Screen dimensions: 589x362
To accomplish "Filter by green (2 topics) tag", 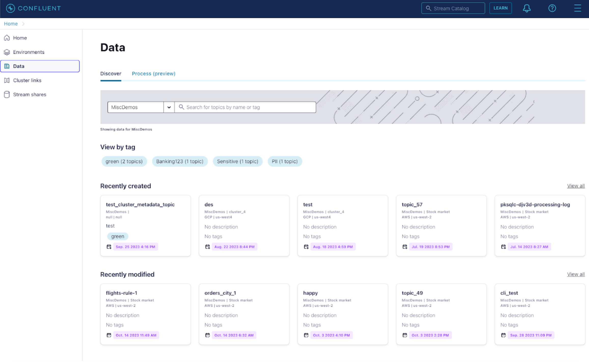I will tap(124, 161).
